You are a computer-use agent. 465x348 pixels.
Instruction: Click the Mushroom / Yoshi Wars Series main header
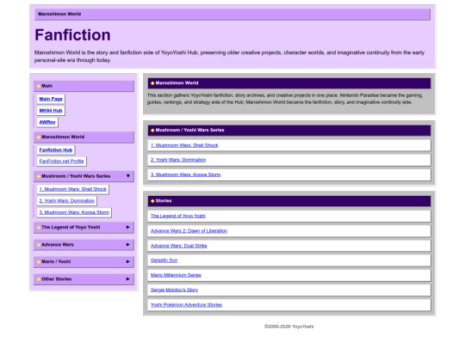289,131
